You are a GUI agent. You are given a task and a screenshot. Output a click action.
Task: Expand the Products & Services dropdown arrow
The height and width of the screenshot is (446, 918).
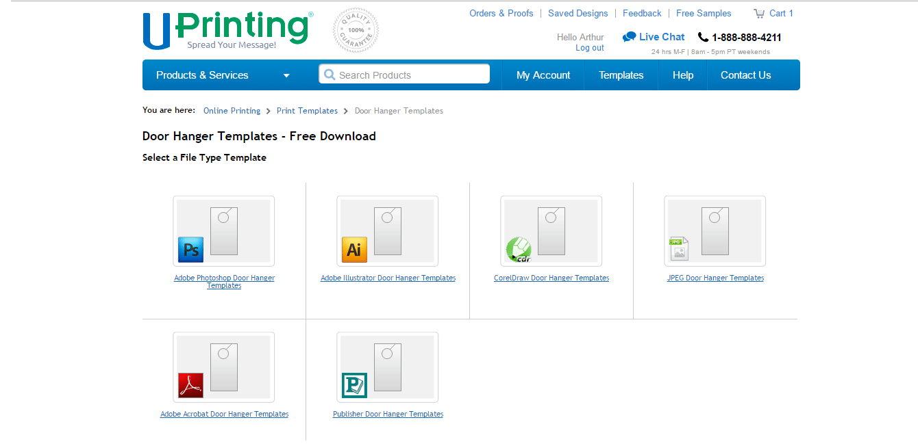pos(286,76)
